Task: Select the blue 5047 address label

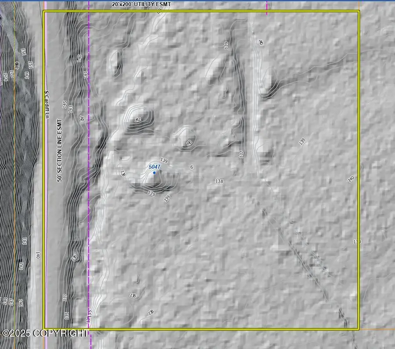Action: click(x=154, y=167)
